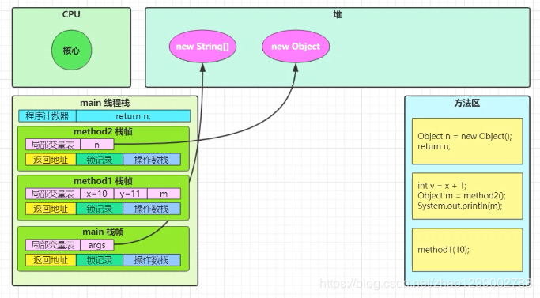Viewport: 540px width, 298px height.
Task: Click 锁记录 in method1 frame
Action: click(100, 209)
